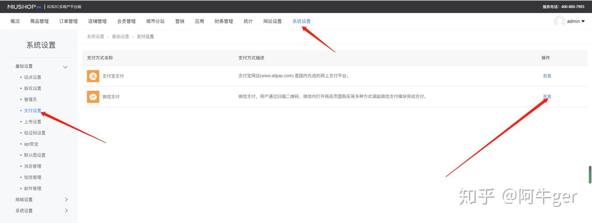Open 默认图设置 in sidebar

pos(35,155)
